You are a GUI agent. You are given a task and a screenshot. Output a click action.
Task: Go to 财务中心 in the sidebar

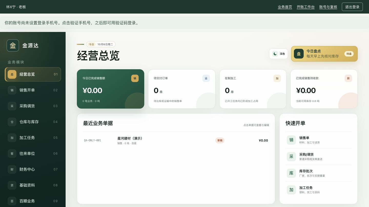pos(33,169)
